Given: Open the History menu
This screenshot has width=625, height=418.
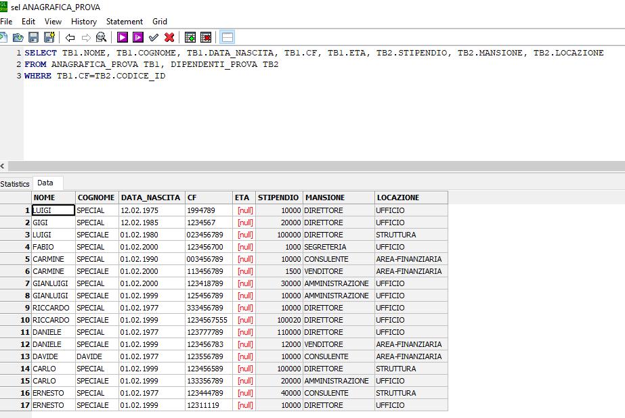Looking at the screenshot, I should tap(84, 22).
